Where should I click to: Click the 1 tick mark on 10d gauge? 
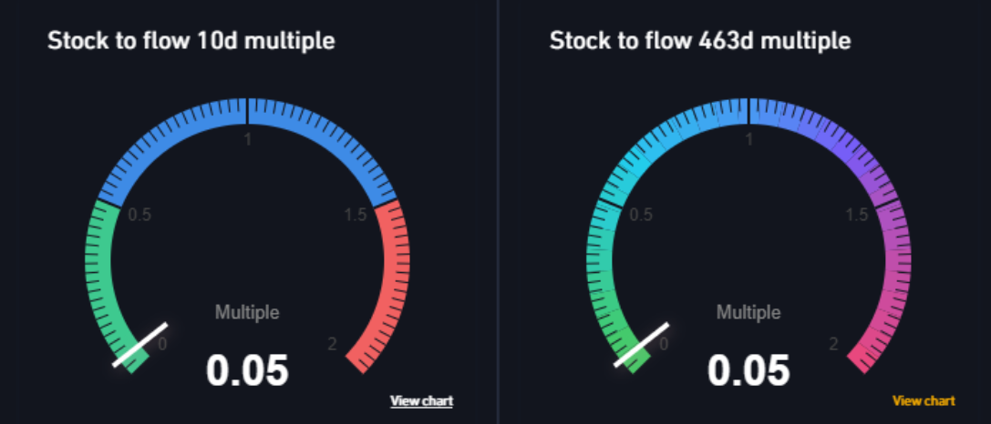pyautogui.click(x=247, y=112)
